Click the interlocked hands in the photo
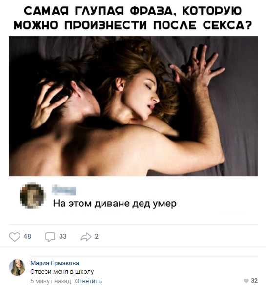Image resolution: width=266 pixels, height=287 pixels. (x=197, y=68)
